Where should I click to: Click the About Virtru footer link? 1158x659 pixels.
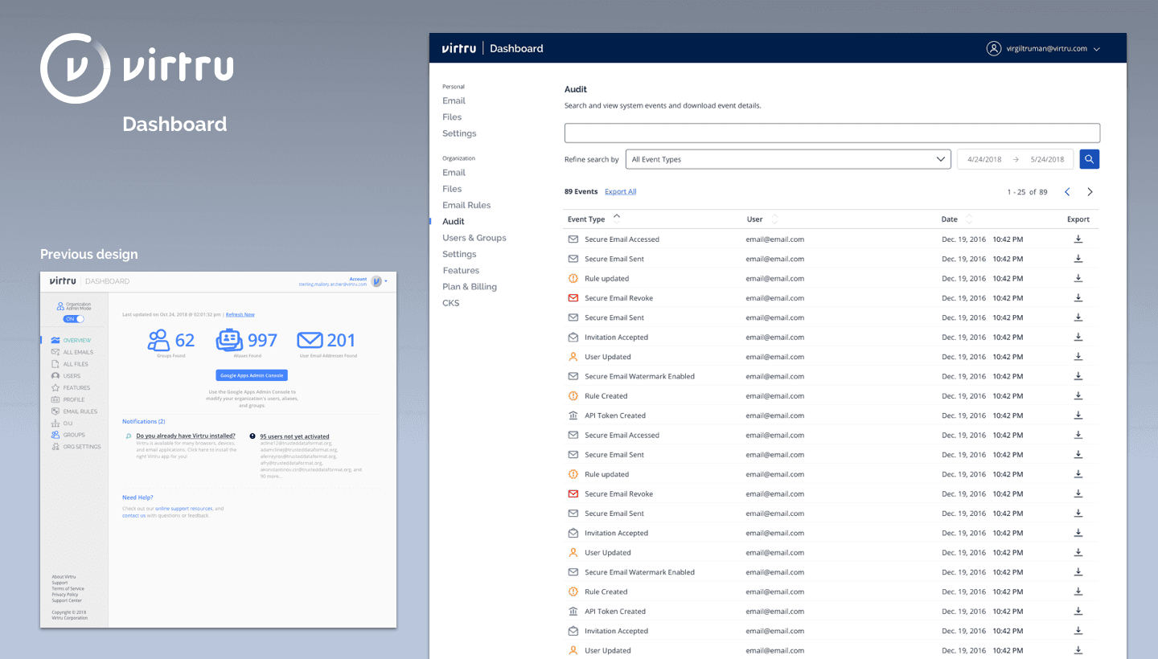click(64, 577)
